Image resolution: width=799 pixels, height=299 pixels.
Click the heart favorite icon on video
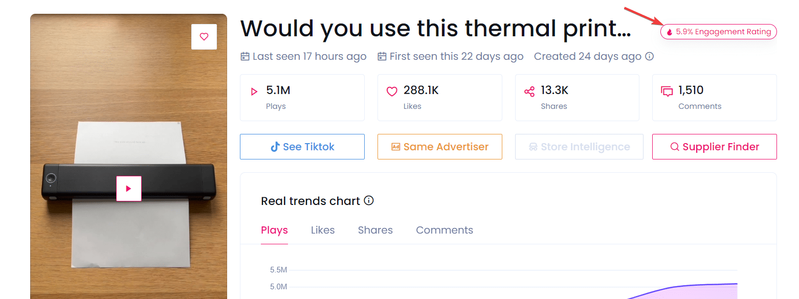click(x=204, y=37)
